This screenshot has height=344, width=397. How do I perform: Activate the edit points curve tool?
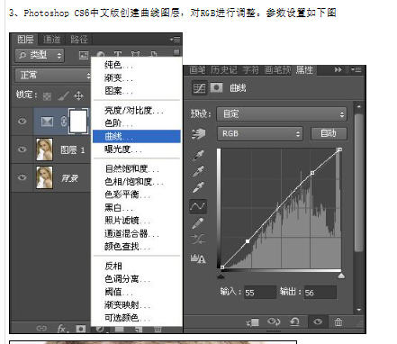pos(198,206)
